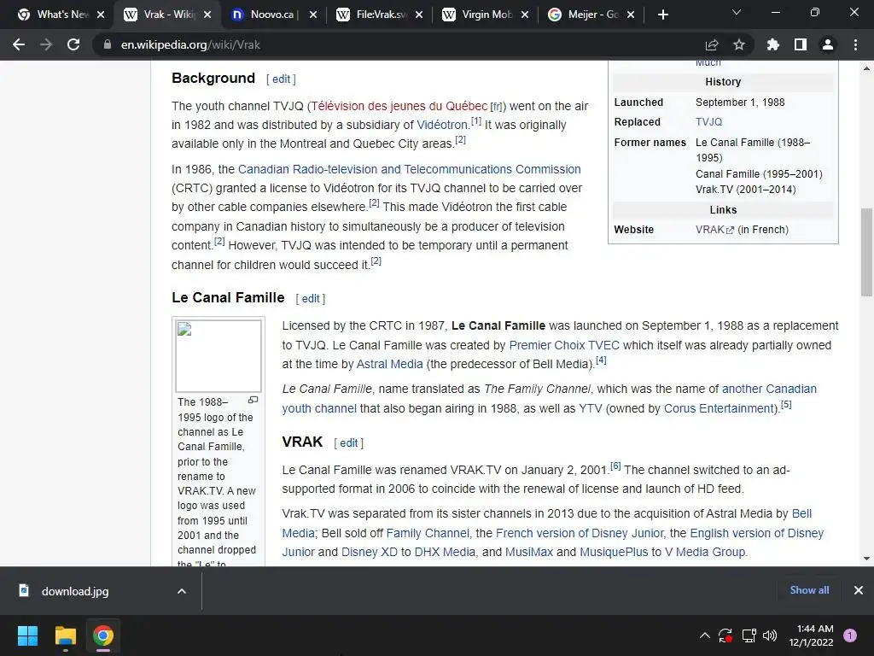Open the Chrome profile icon

(828, 44)
